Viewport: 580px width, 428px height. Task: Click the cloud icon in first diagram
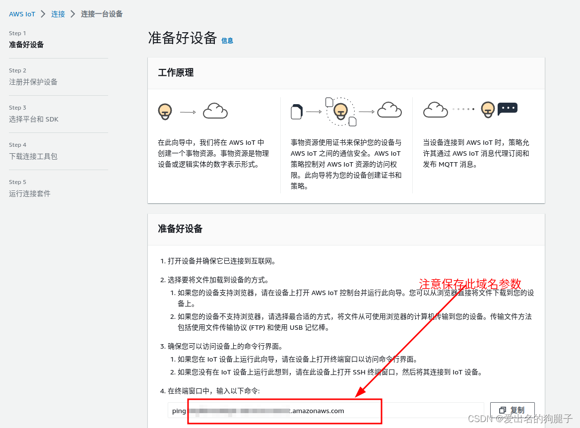click(x=215, y=111)
